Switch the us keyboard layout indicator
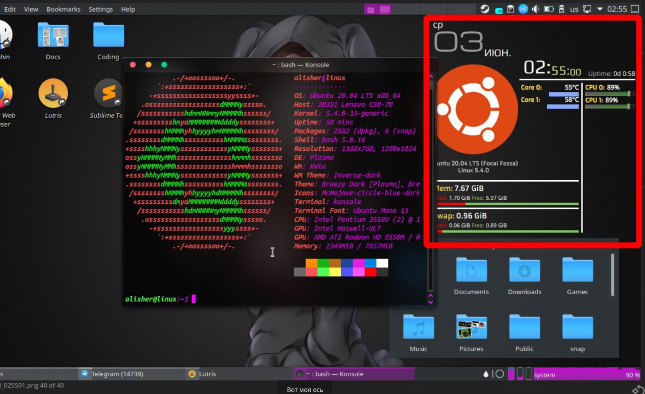The height and width of the screenshot is (394, 645). click(x=574, y=9)
